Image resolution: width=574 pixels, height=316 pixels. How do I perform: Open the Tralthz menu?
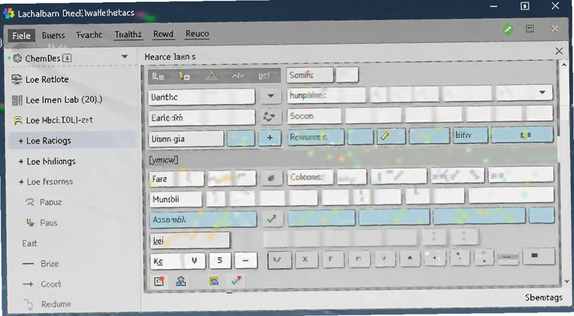128,34
